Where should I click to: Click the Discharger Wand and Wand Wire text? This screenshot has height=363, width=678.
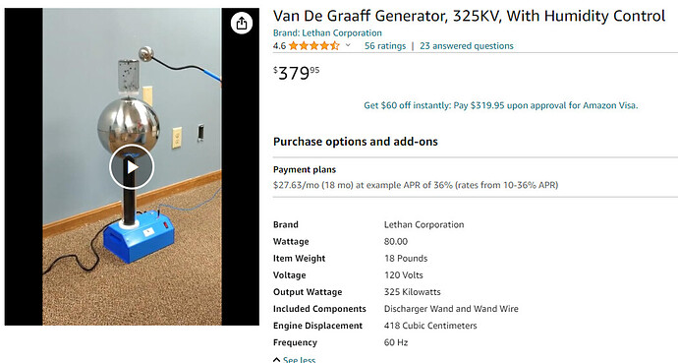click(x=451, y=309)
